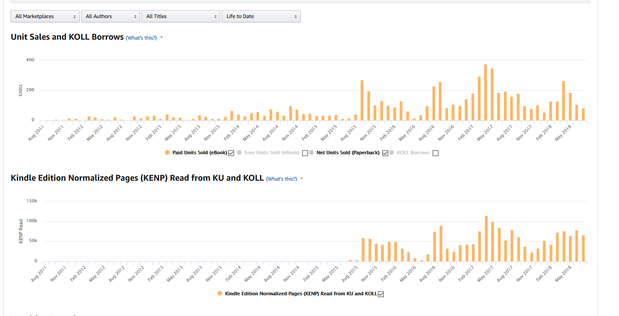Click the gray Net Units Sold legend dot

(x=311, y=152)
